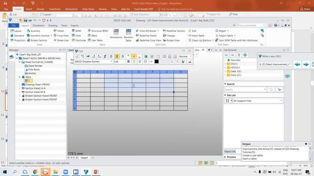Screen dimensions: 314x176
Task: Switch to the Inquire ribbon tab
Action: click(75, 25)
